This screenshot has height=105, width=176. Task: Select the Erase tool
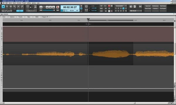click(x=22, y=7)
